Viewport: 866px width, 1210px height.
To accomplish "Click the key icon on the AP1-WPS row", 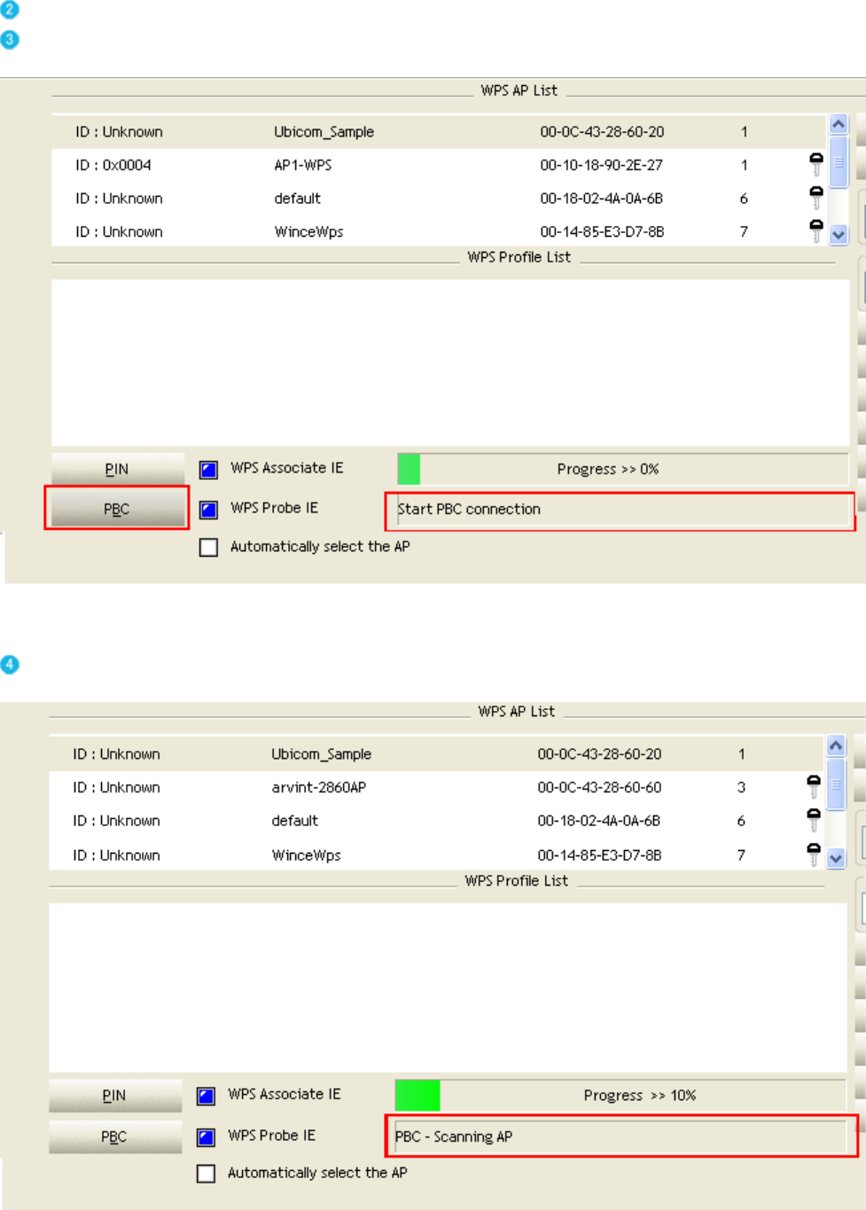I will point(815,164).
